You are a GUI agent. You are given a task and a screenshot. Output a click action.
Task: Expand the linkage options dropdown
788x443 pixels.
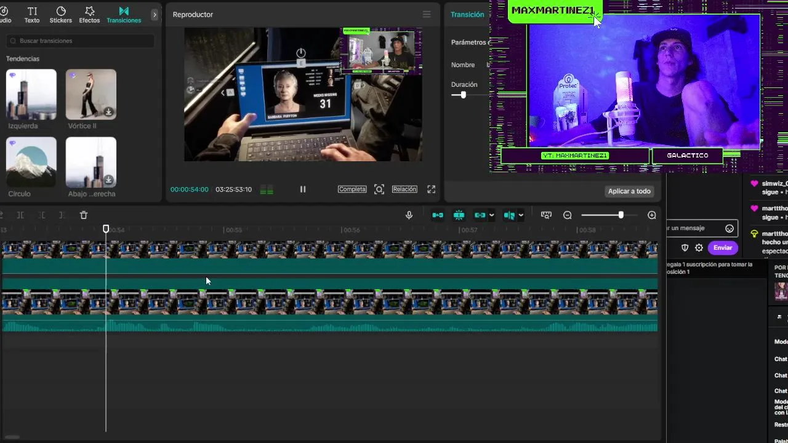pos(491,215)
